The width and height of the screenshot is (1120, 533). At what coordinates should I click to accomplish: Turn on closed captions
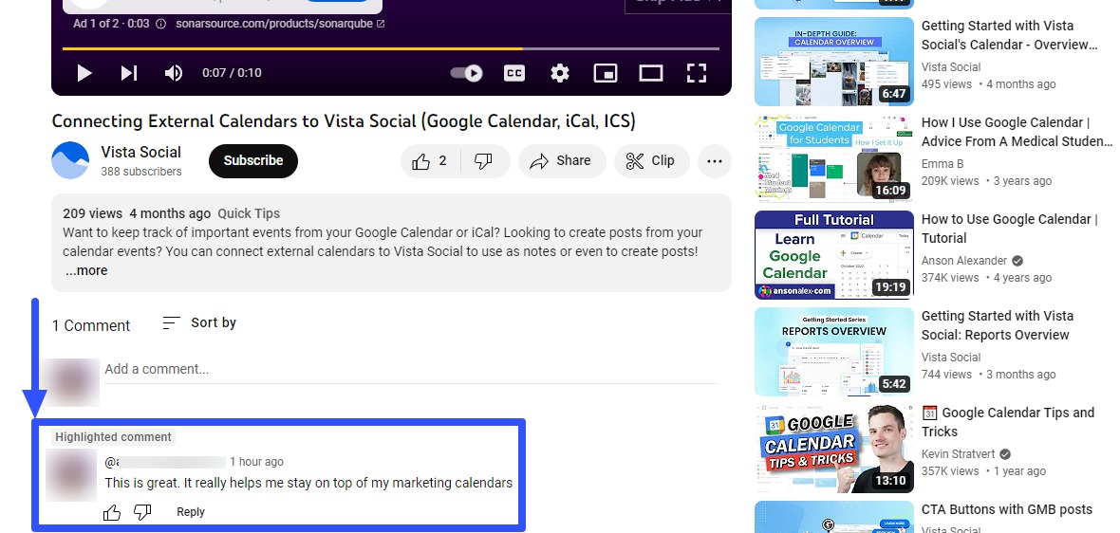click(514, 73)
